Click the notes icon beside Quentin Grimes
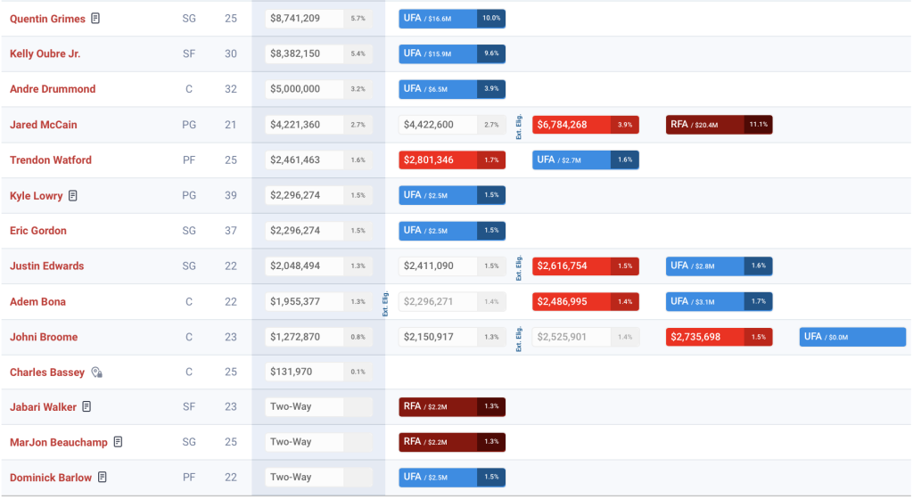The height and width of the screenshot is (499, 913). click(96, 19)
